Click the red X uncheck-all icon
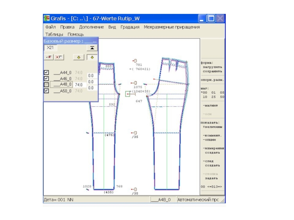Viewport: 294px width, 220px height. pos(58,57)
